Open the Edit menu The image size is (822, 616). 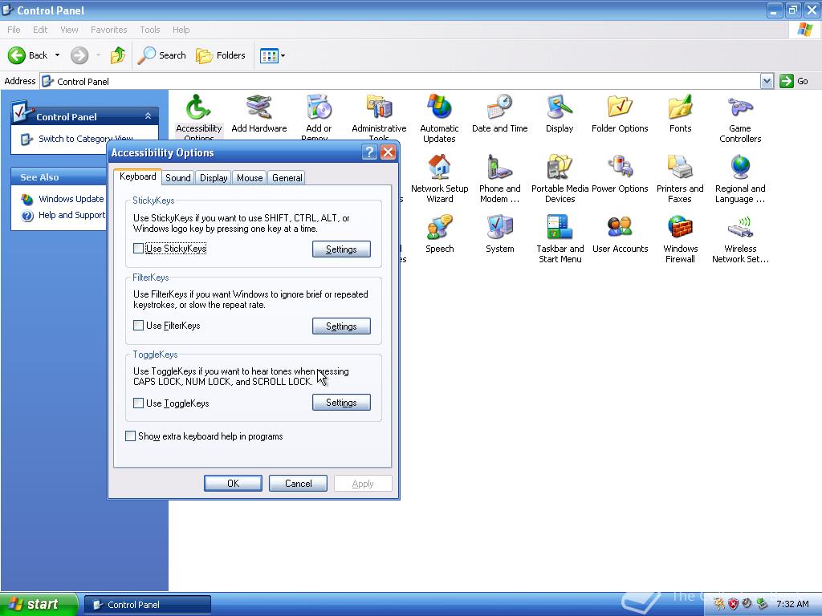(x=40, y=30)
